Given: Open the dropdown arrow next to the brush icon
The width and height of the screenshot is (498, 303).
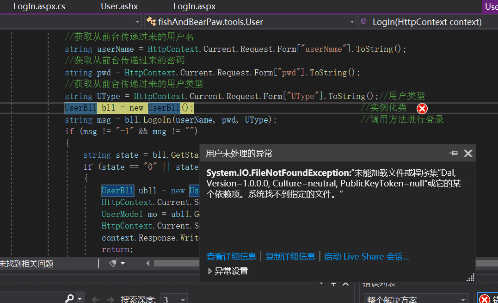Looking at the screenshot, I should (x=123, y=263).
